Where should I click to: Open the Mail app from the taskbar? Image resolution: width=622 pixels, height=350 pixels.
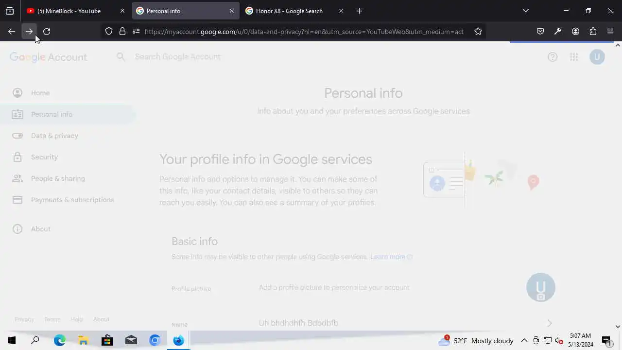point(131,340)
